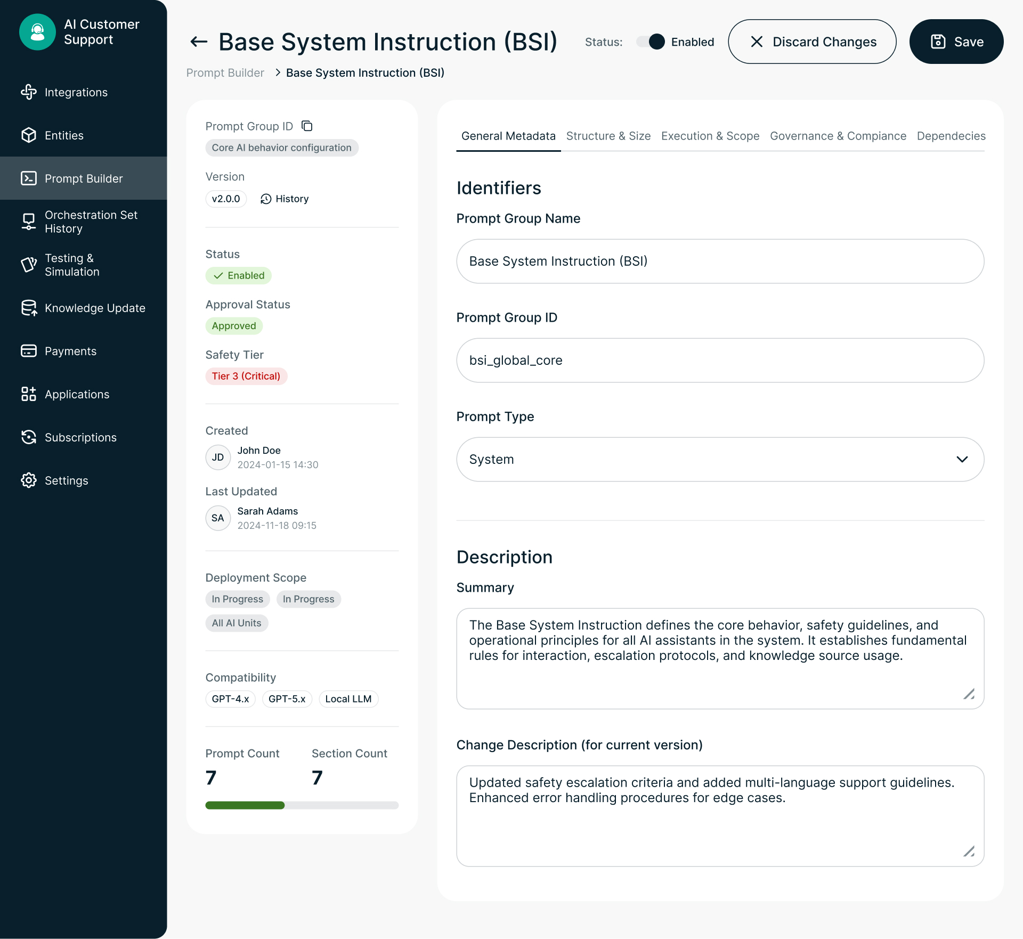Save the prompt group changes

pos(956,42)
